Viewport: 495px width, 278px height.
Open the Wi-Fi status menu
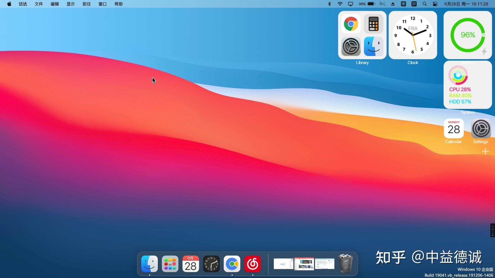coord(340,4)
